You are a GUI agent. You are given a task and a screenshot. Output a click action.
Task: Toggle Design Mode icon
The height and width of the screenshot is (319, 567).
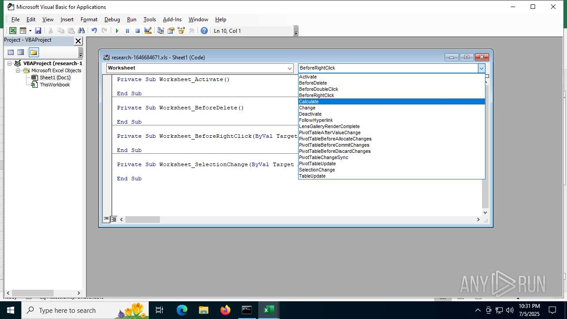tap(148, 31)
